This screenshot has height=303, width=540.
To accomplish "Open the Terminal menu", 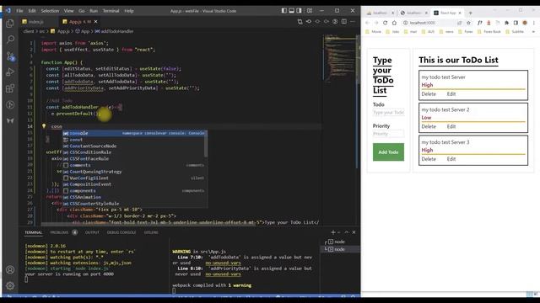I will pos(111,11).
